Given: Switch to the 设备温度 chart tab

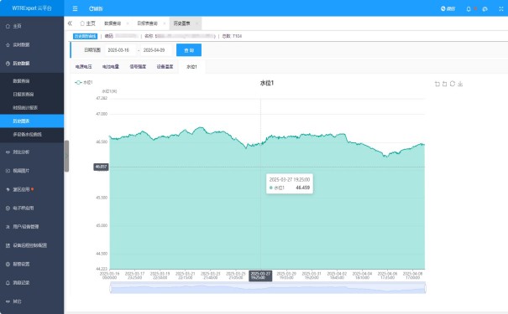Looking at the screenshot, I should [165, 66].
